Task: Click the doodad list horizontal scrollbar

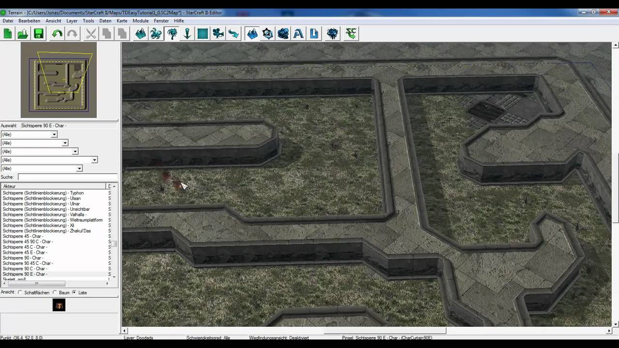Action: click(x=56, y=283)
